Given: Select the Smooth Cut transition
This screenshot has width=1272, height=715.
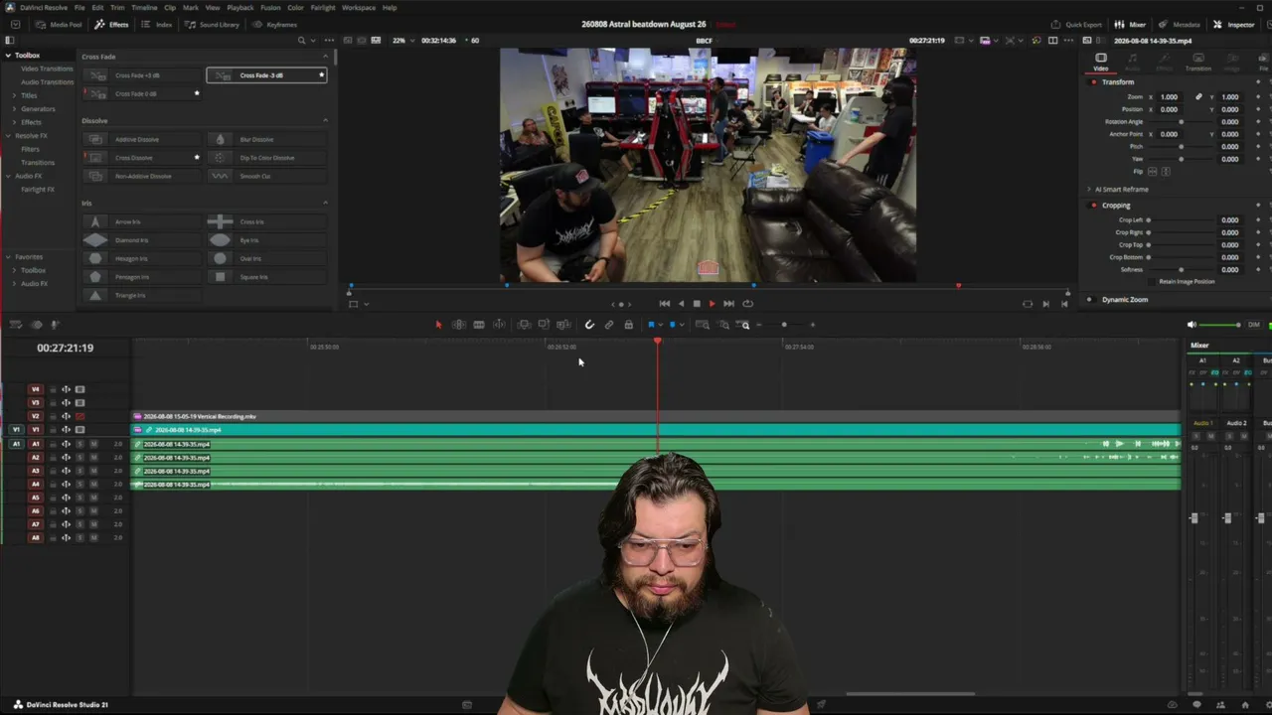Looking at the screenshot, I should point(266,176).
